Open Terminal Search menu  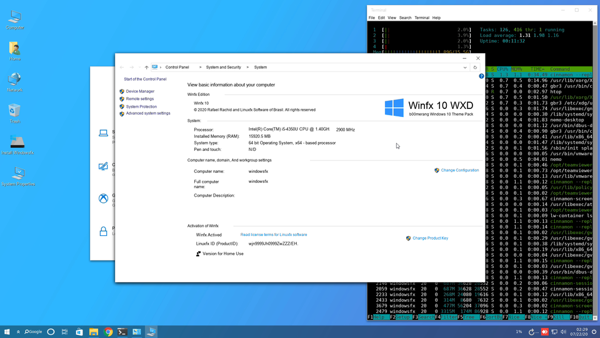click(x=405, y=18)
